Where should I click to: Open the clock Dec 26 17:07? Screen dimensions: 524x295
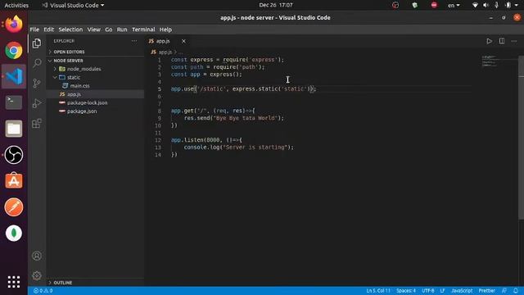pos(276,5)
